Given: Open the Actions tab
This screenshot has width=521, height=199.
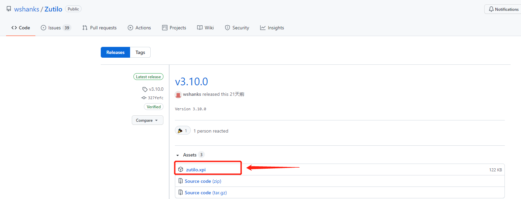Looking at the screenshot, I should pyautogui.click(x=139, y=28).
